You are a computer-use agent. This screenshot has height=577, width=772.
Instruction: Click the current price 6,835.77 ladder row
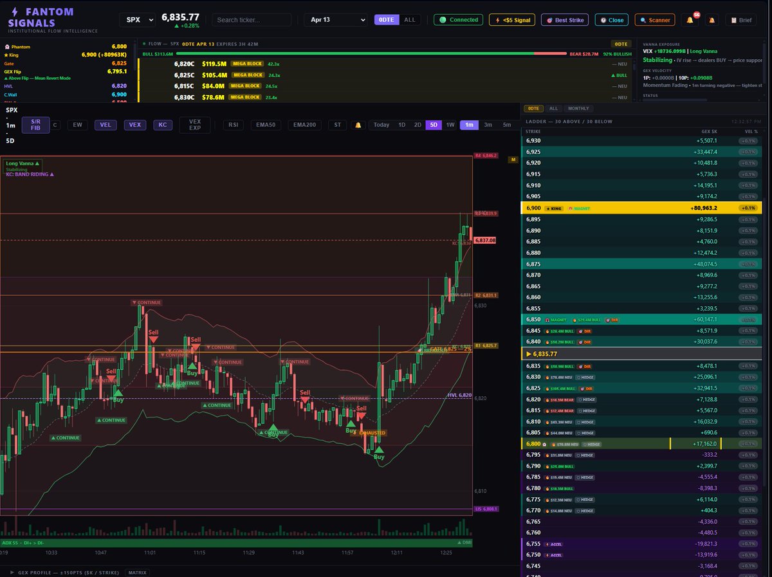[x=641, y=354]
